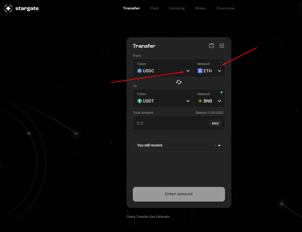Screen dimensions: 302x232
Task: Click the MAX amount button
Action: tap(215, 123)
